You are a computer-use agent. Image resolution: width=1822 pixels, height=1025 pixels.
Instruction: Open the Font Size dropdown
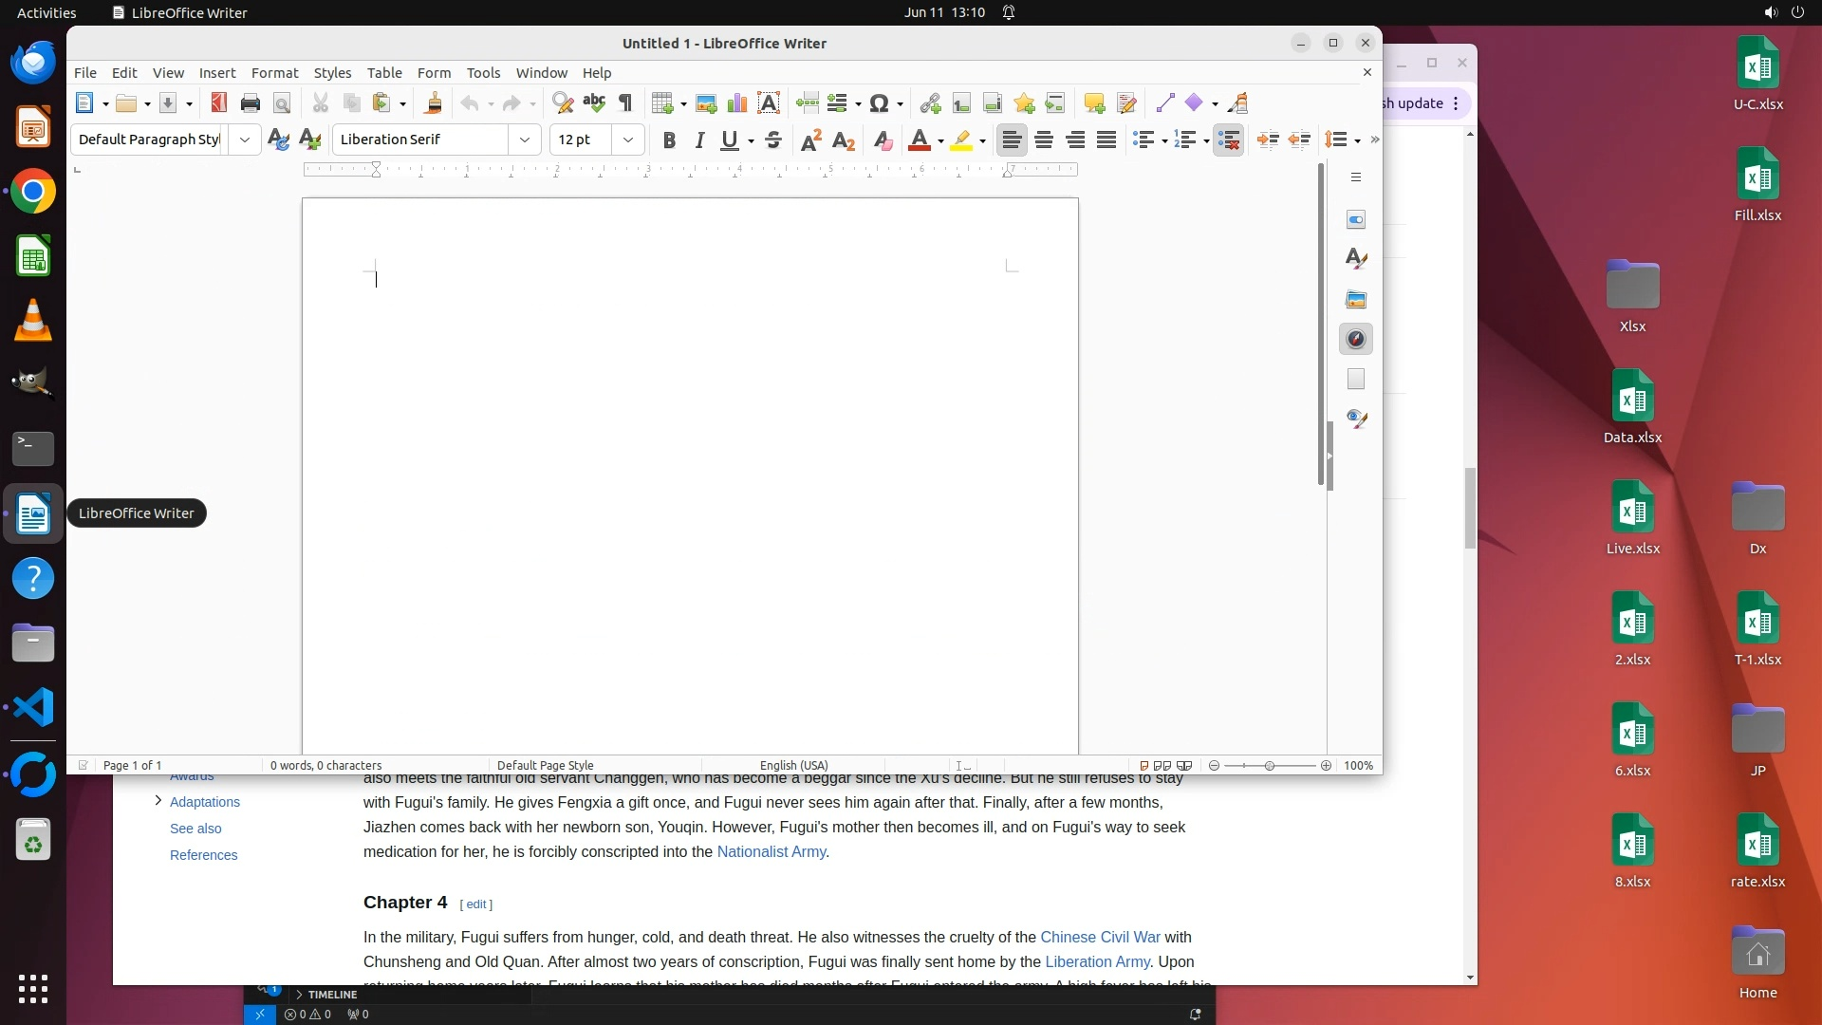(628, 140)
